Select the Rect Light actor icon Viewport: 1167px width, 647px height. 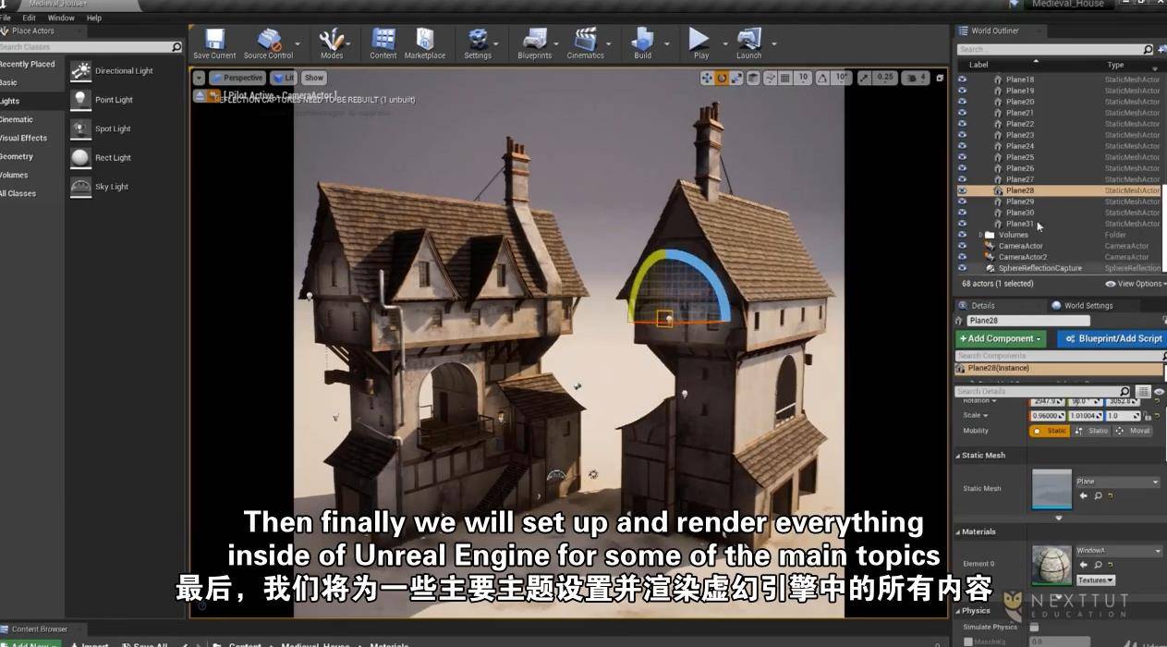click(81, 157)
